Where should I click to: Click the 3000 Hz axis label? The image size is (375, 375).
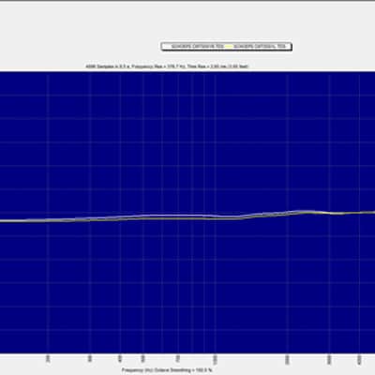point(330,359)
